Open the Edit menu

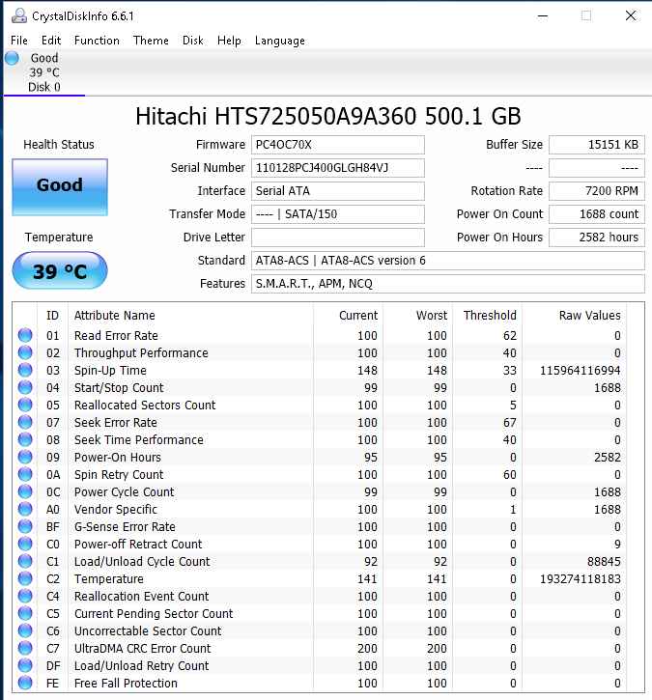pos(51,41)
